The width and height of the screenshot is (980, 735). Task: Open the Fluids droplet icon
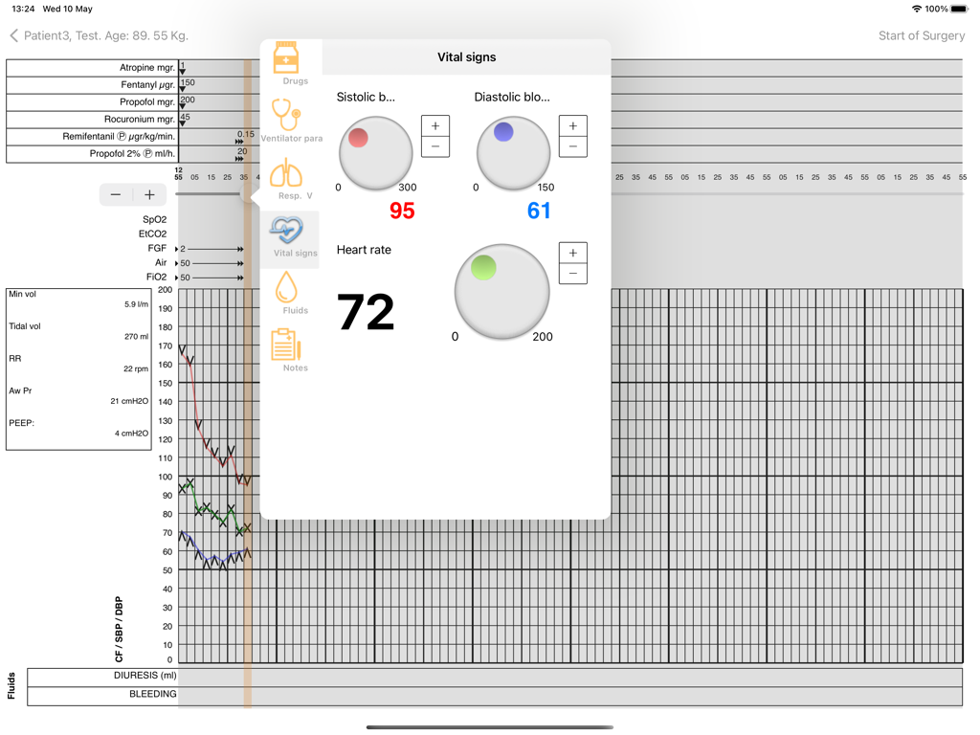(x=285, y=287)
